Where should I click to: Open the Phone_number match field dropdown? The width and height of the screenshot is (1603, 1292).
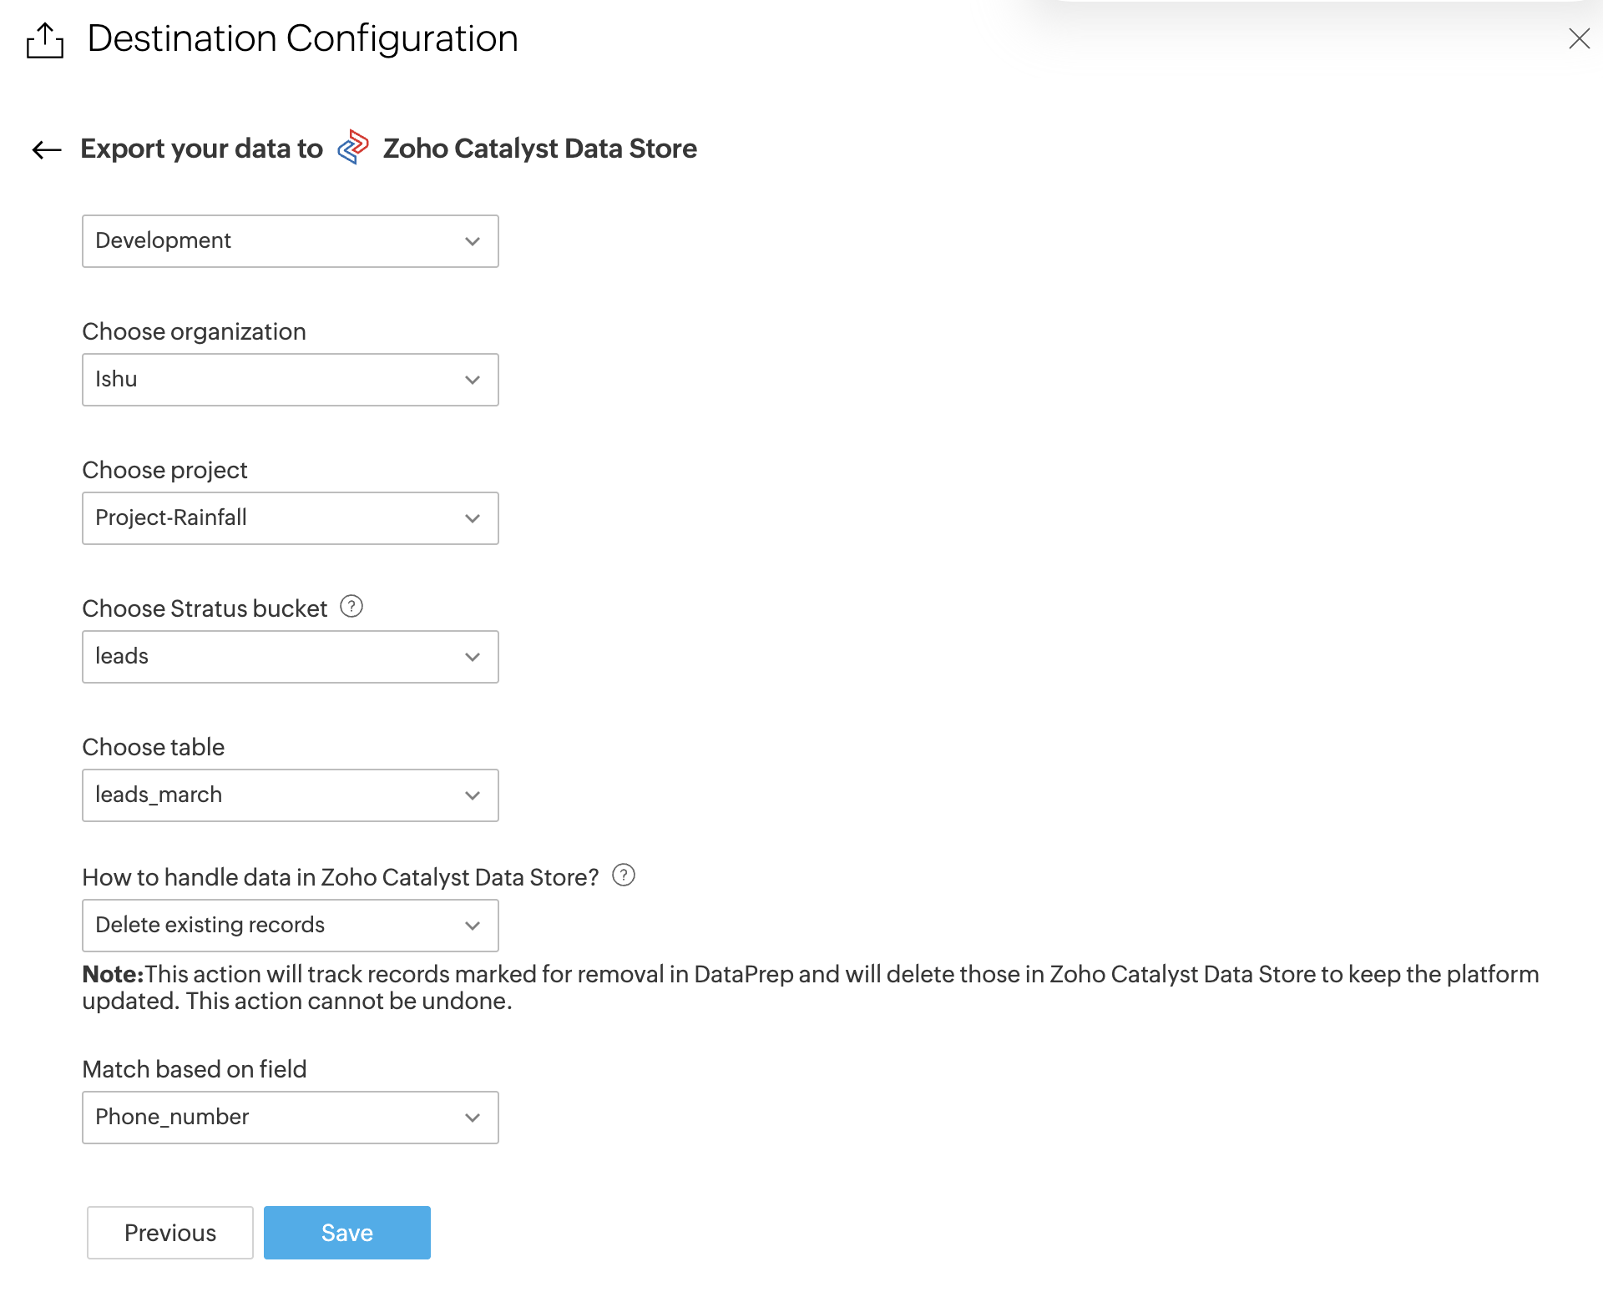click(290, 1118)
